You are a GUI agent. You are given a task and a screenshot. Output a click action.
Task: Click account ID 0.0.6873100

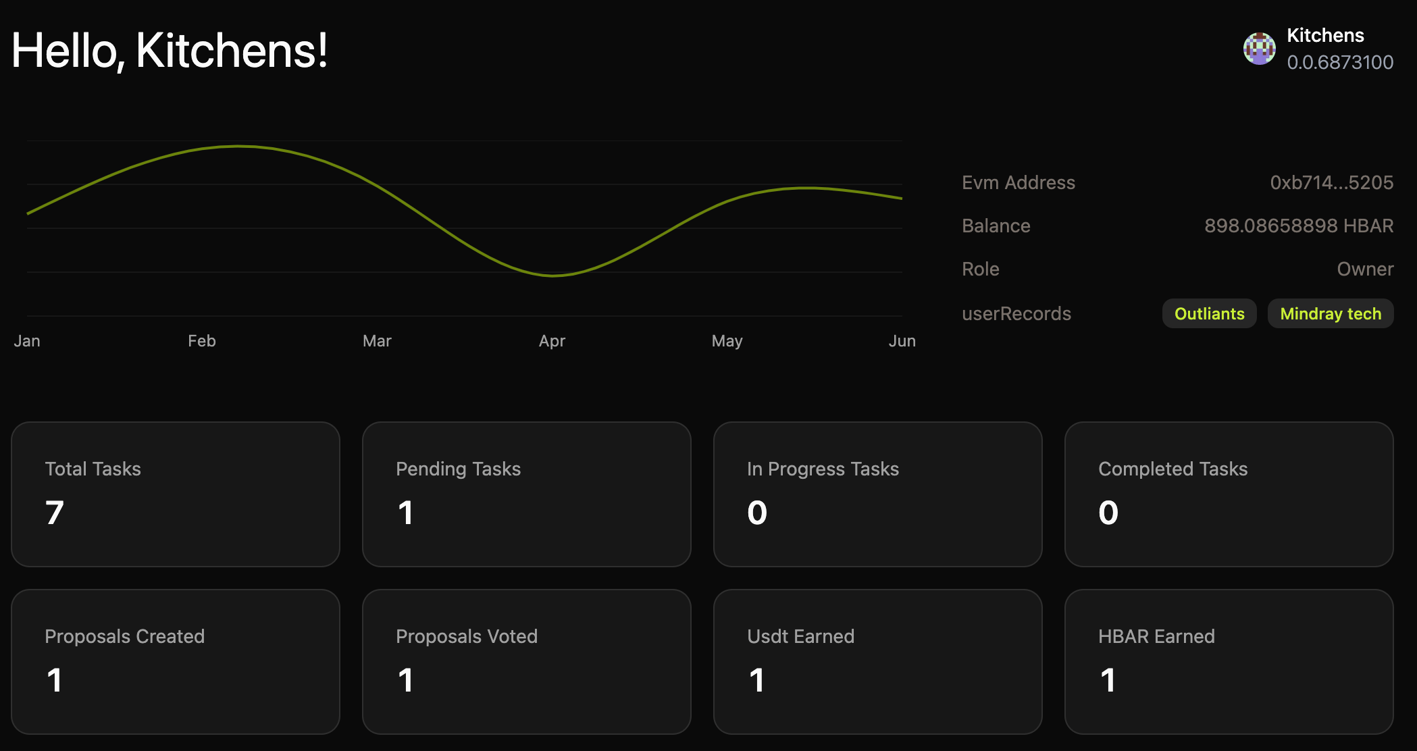click(x=1340, y=62)
